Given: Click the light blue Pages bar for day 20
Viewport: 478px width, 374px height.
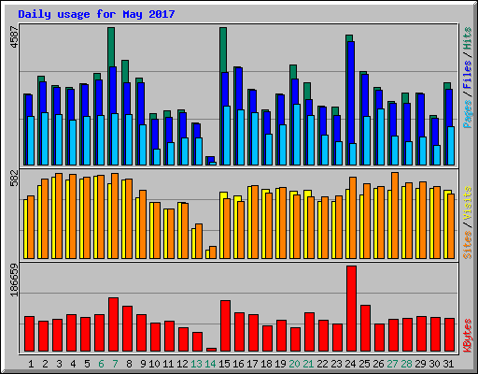Looking at the screenshot, I should click(297, 135).
